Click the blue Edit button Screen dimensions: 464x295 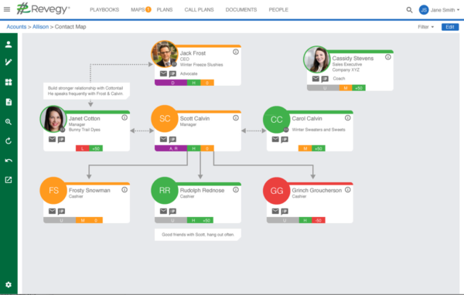click(x=450, y=27)
